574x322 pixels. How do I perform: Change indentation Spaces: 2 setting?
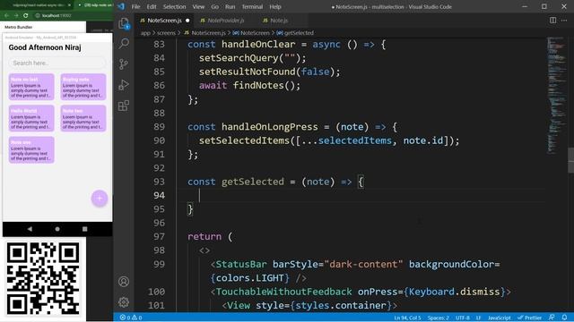[438, 318]
